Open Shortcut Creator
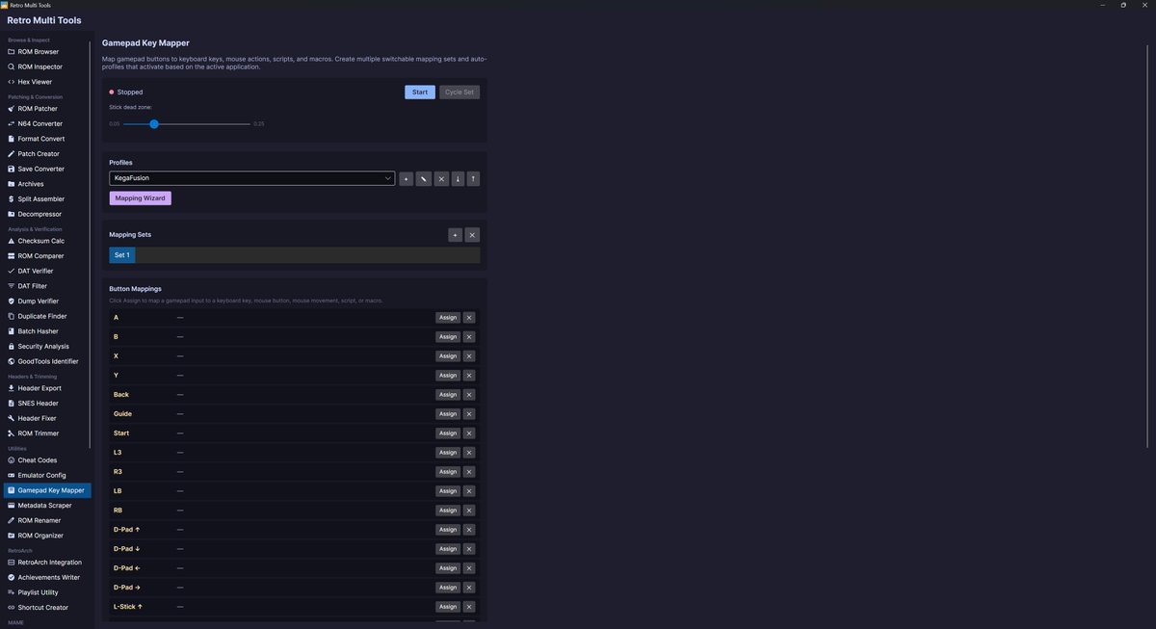The width and height of the screenshot is (1156, 629). (47, 608)
